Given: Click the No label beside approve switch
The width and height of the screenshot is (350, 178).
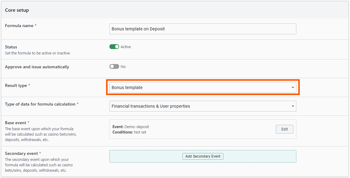Looking at the screenshot, I should coord(123,67).
